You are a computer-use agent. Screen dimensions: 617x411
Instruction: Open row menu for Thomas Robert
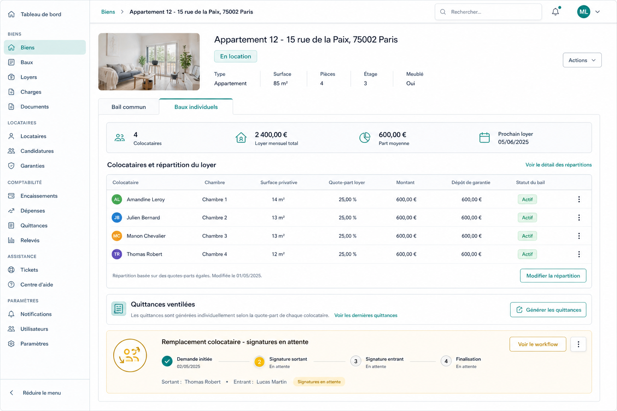[x=579, y=254]
